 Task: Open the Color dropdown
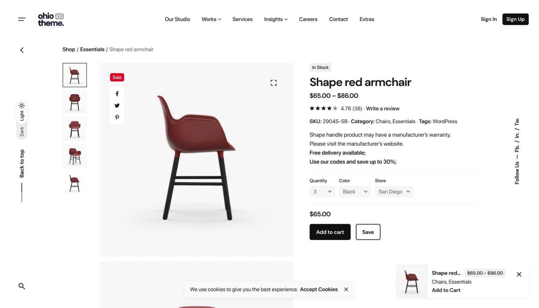pyautogui.click(x=355, y=192)
